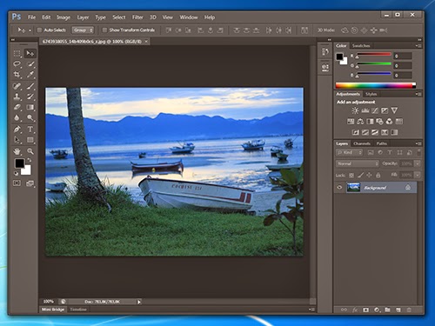Switch to the Swatches tab
Screen dimensions: 435x326
(x=361, y=46)
